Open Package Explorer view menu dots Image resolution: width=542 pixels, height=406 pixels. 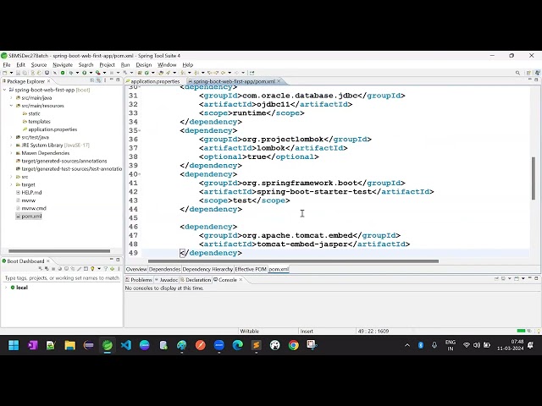point(105,80)
